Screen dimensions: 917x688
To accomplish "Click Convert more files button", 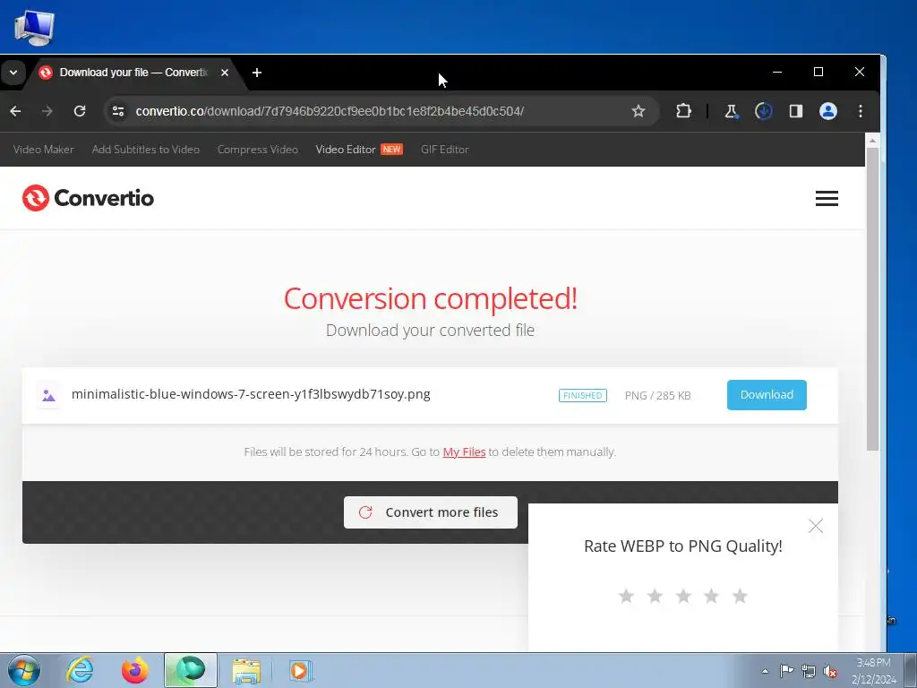I will click(x=431, y=512).
